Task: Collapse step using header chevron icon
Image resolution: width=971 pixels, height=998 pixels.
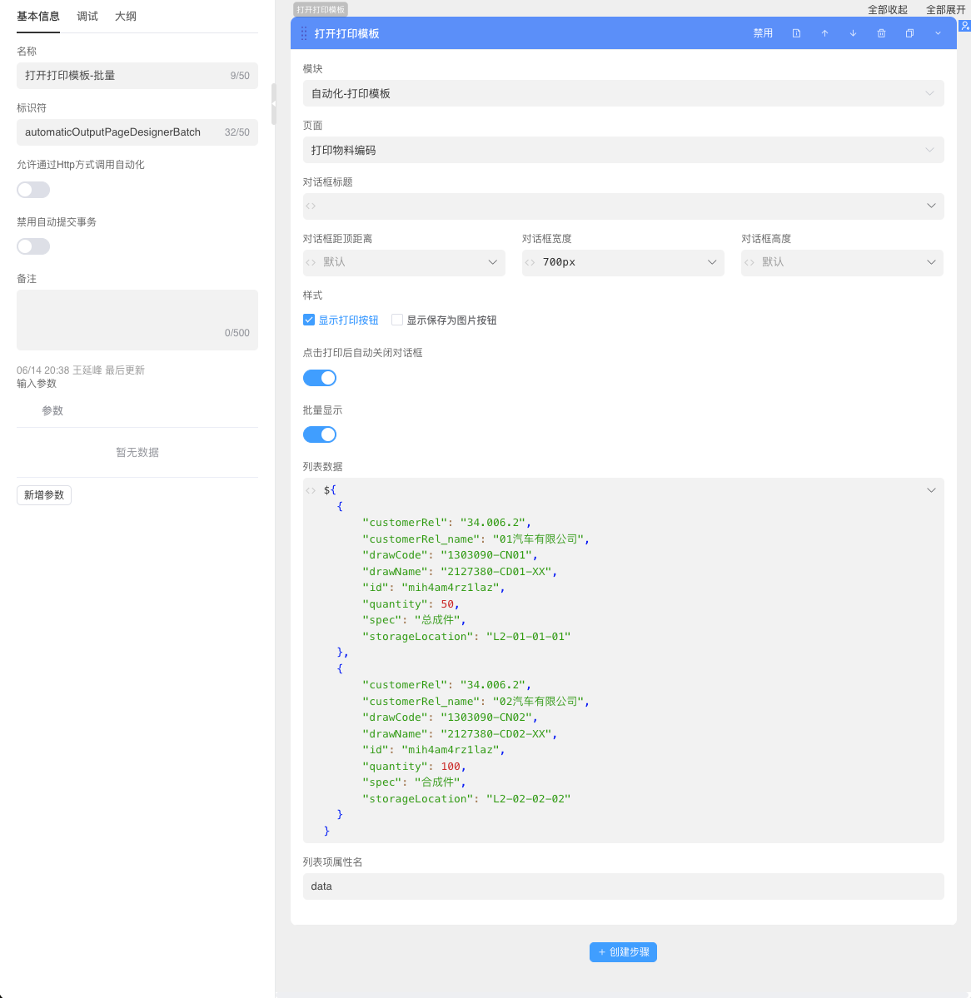Action: pyautogui.click(x=938, y=33)
